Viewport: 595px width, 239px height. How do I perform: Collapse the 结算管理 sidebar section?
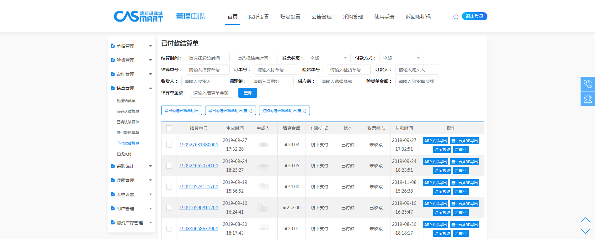coord(150,88)
